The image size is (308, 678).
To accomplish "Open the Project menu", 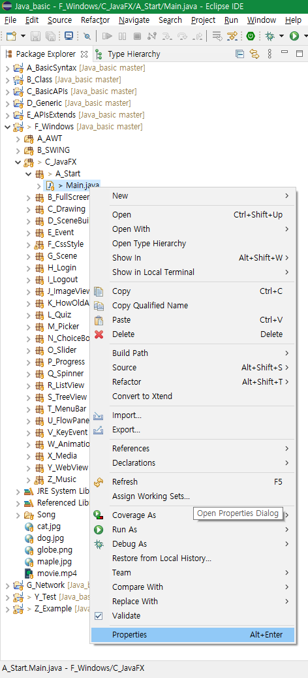I will coord(203,20).
